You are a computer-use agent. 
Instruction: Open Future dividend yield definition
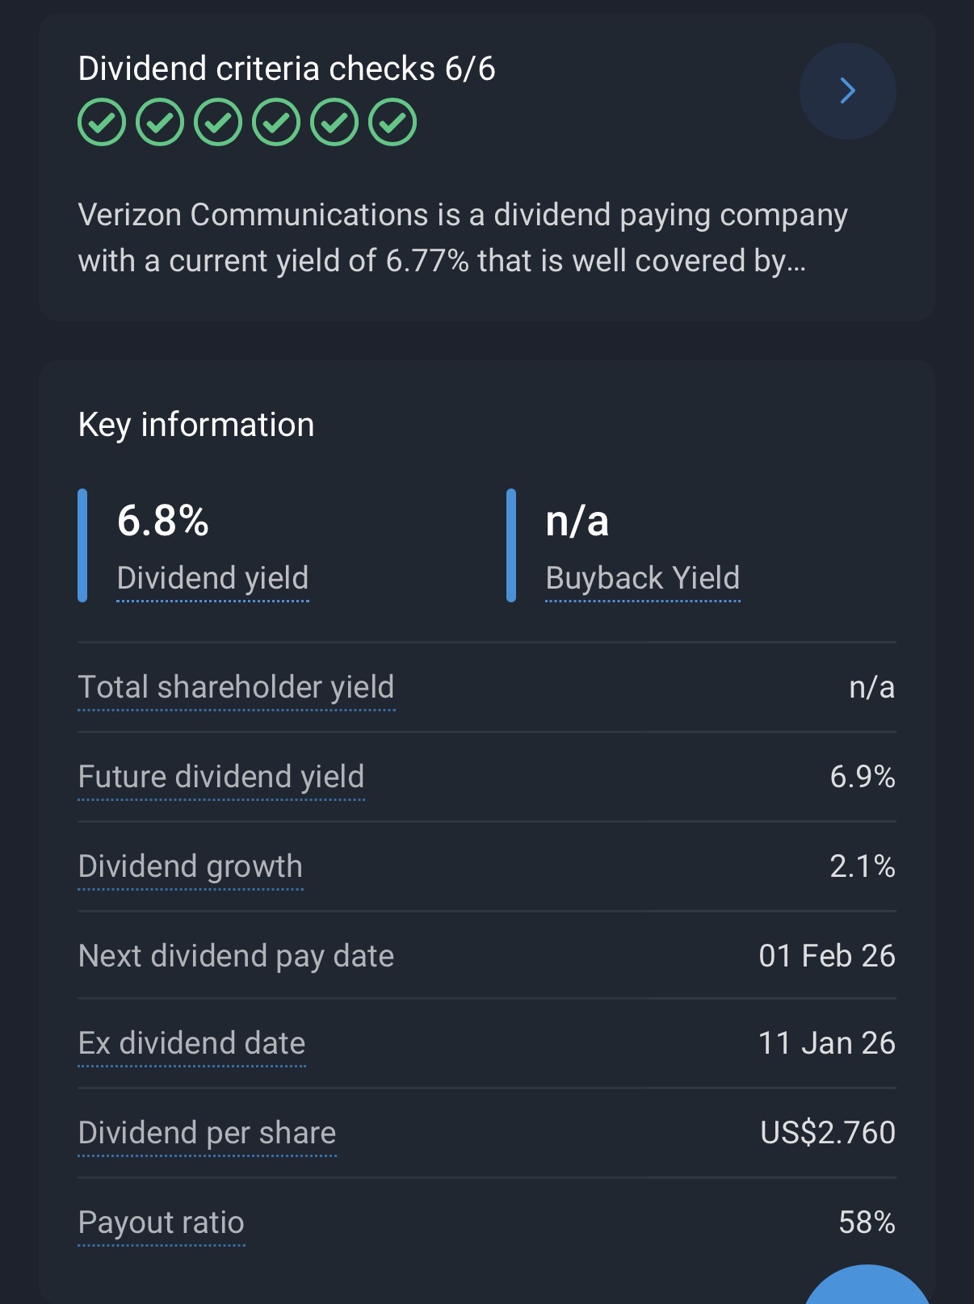(220, 777)
